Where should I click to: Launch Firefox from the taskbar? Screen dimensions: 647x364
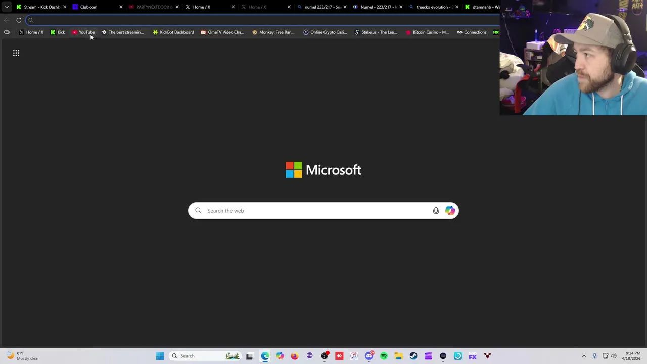pos(295,356)
